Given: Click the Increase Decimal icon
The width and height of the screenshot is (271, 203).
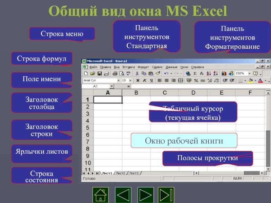Looking at the screenshot, I should click(x=210, y=81).
